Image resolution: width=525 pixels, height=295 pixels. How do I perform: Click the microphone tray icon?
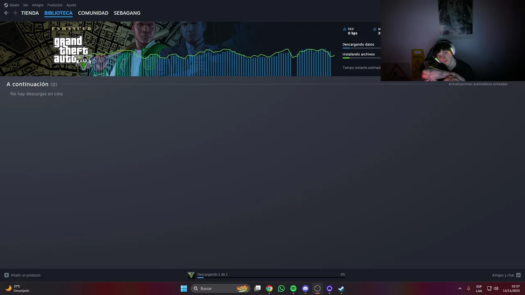pos(468,288)
